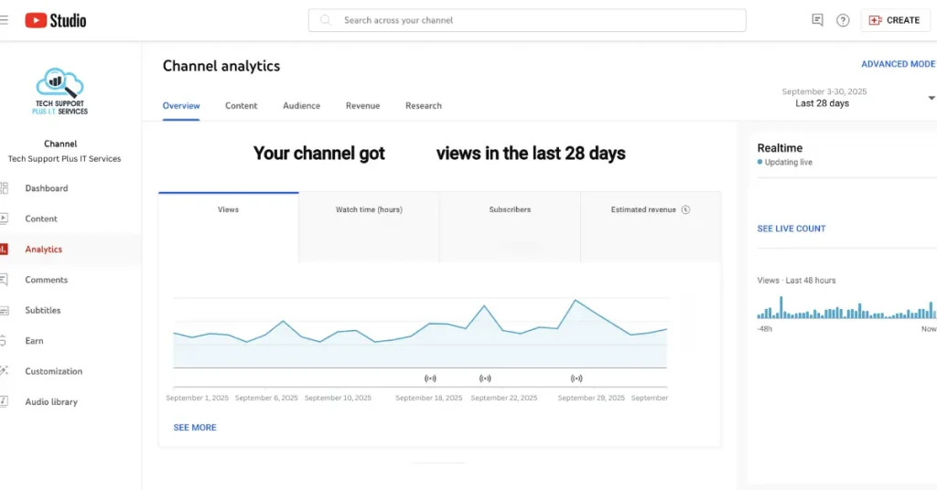Image resolution: width=937 pixels, height=490 pixels.
Task: Click the Customization wand icon
Action: [5, 371]
